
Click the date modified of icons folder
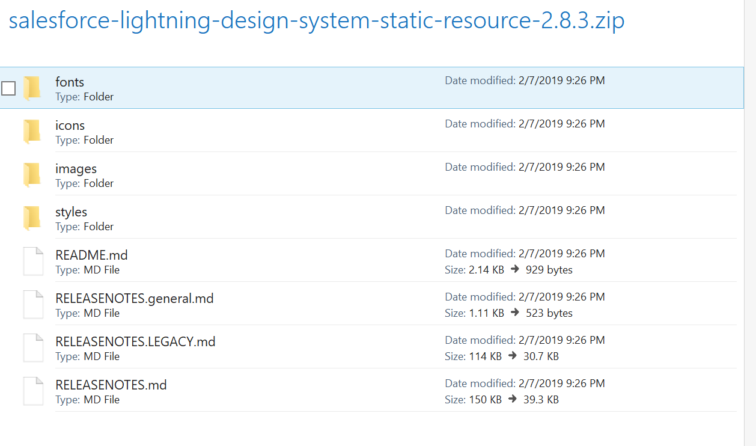pos(525,124)
